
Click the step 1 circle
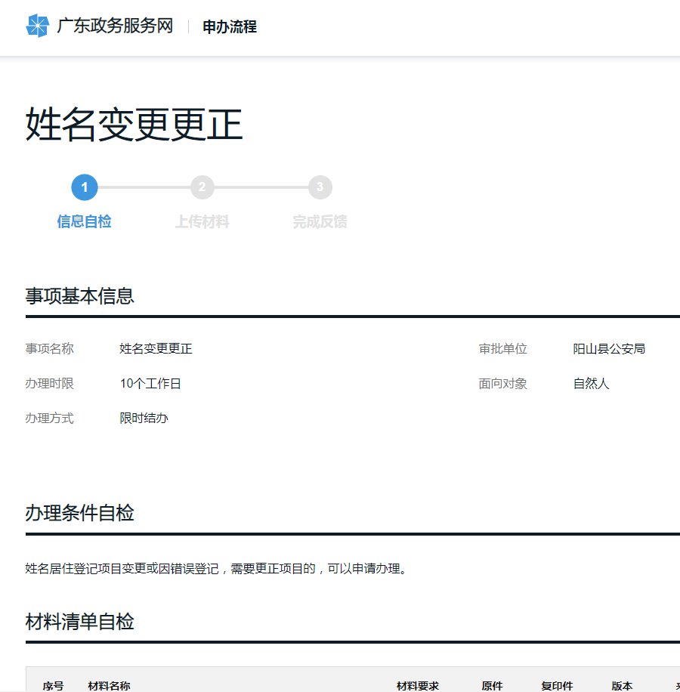[85, 187]
